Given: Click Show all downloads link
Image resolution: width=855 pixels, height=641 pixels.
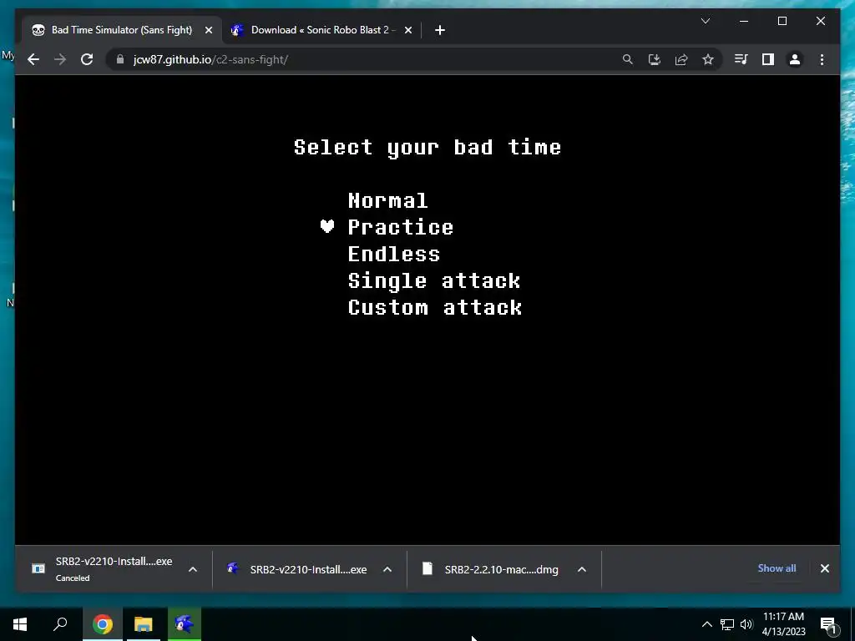Looking at the screenshot, I should (777, 568).
